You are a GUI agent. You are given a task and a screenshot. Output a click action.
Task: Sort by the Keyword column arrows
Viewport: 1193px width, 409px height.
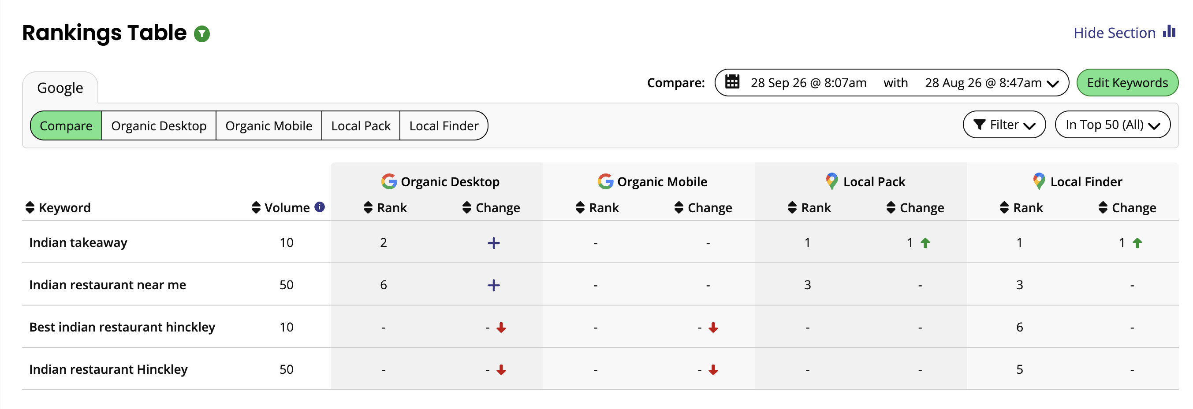coord(30,208)
